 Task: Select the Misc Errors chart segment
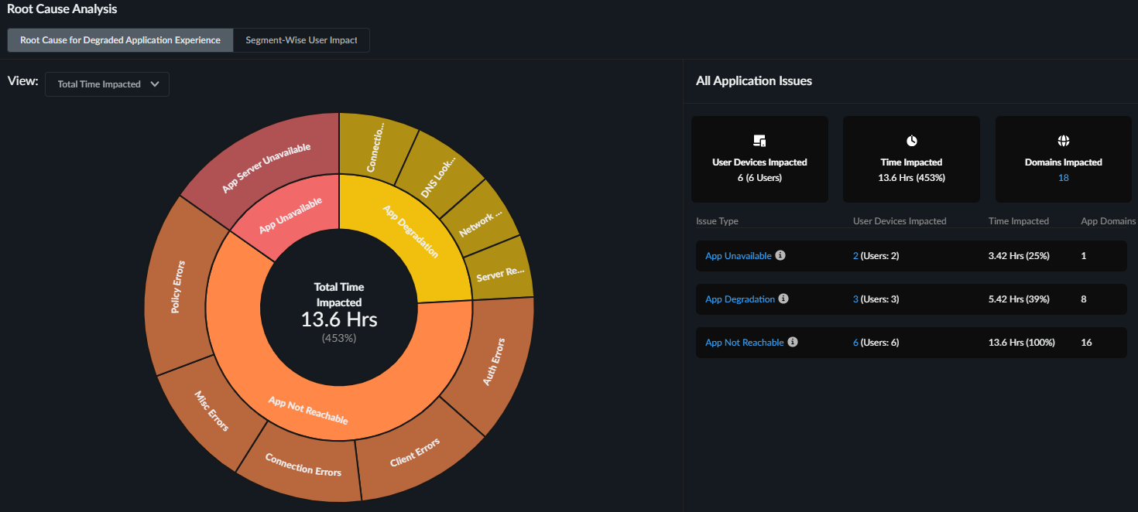211,411
